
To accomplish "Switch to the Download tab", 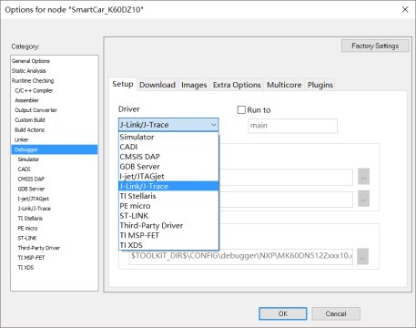I will (x=157, y=85).
